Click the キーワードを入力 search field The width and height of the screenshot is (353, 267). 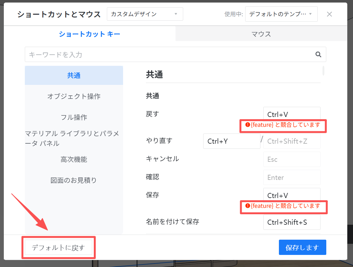pyautogui.click(x=175, y=54)
